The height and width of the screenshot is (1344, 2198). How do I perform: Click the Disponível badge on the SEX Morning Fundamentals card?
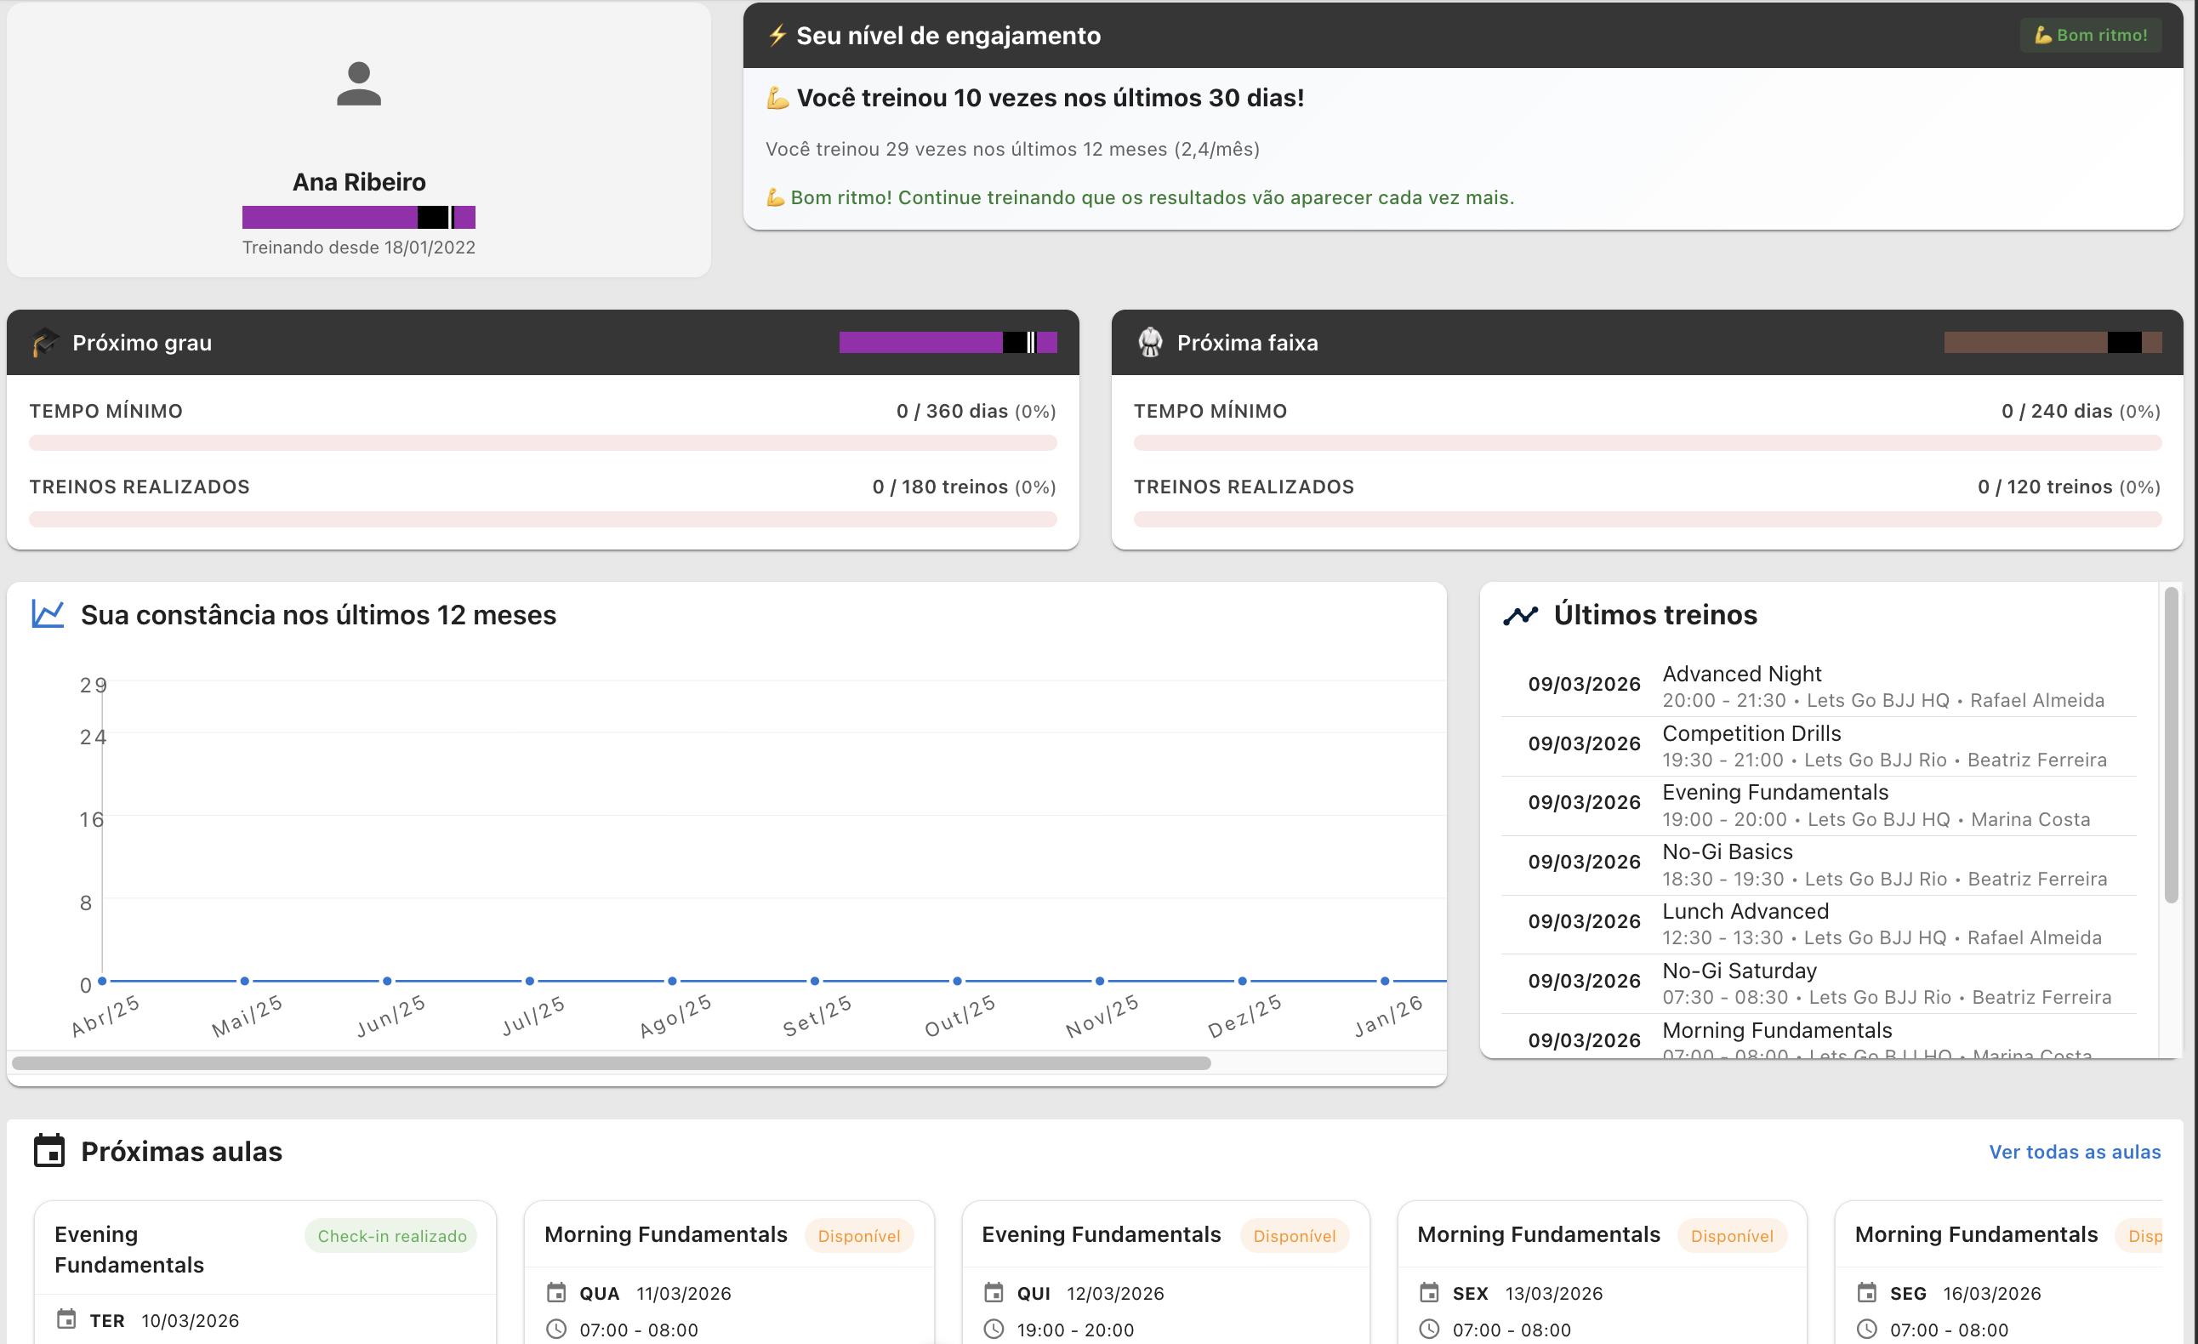click(x=1732, y=1235)
